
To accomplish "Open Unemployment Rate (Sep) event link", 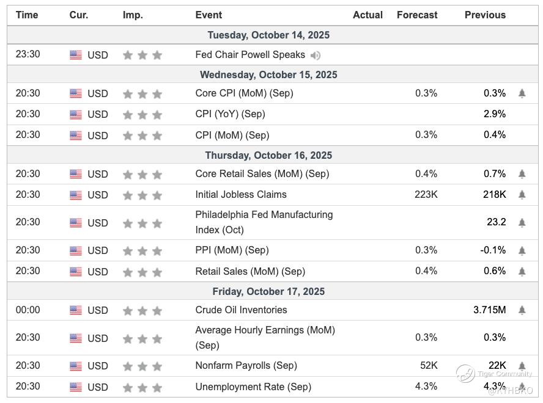I will (x=253, y=387).
